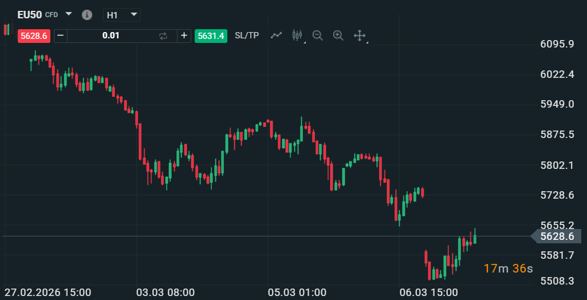Open the candlestick chart type menu
Screen dimensions: 587x300
coord(297,35)
